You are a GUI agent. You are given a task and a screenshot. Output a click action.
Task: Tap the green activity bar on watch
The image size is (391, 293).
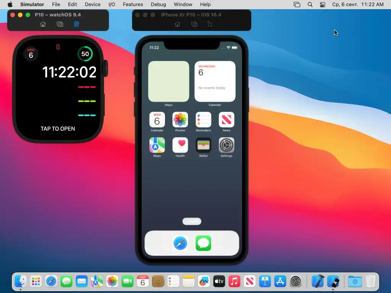tap(87, 101)
